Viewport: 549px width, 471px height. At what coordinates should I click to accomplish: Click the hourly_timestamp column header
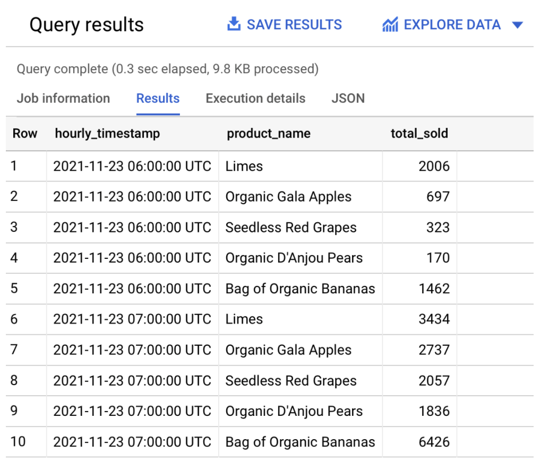[106, 133]
